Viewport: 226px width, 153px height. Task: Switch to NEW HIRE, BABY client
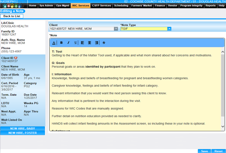tap(23, 129)
